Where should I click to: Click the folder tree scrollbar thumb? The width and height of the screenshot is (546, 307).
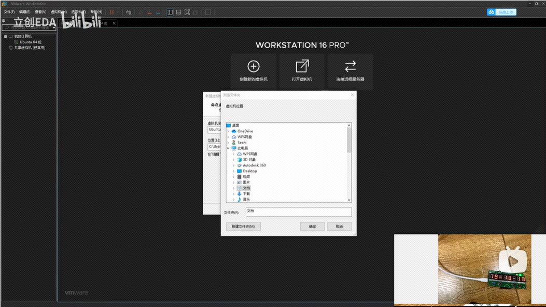[349, 140]
